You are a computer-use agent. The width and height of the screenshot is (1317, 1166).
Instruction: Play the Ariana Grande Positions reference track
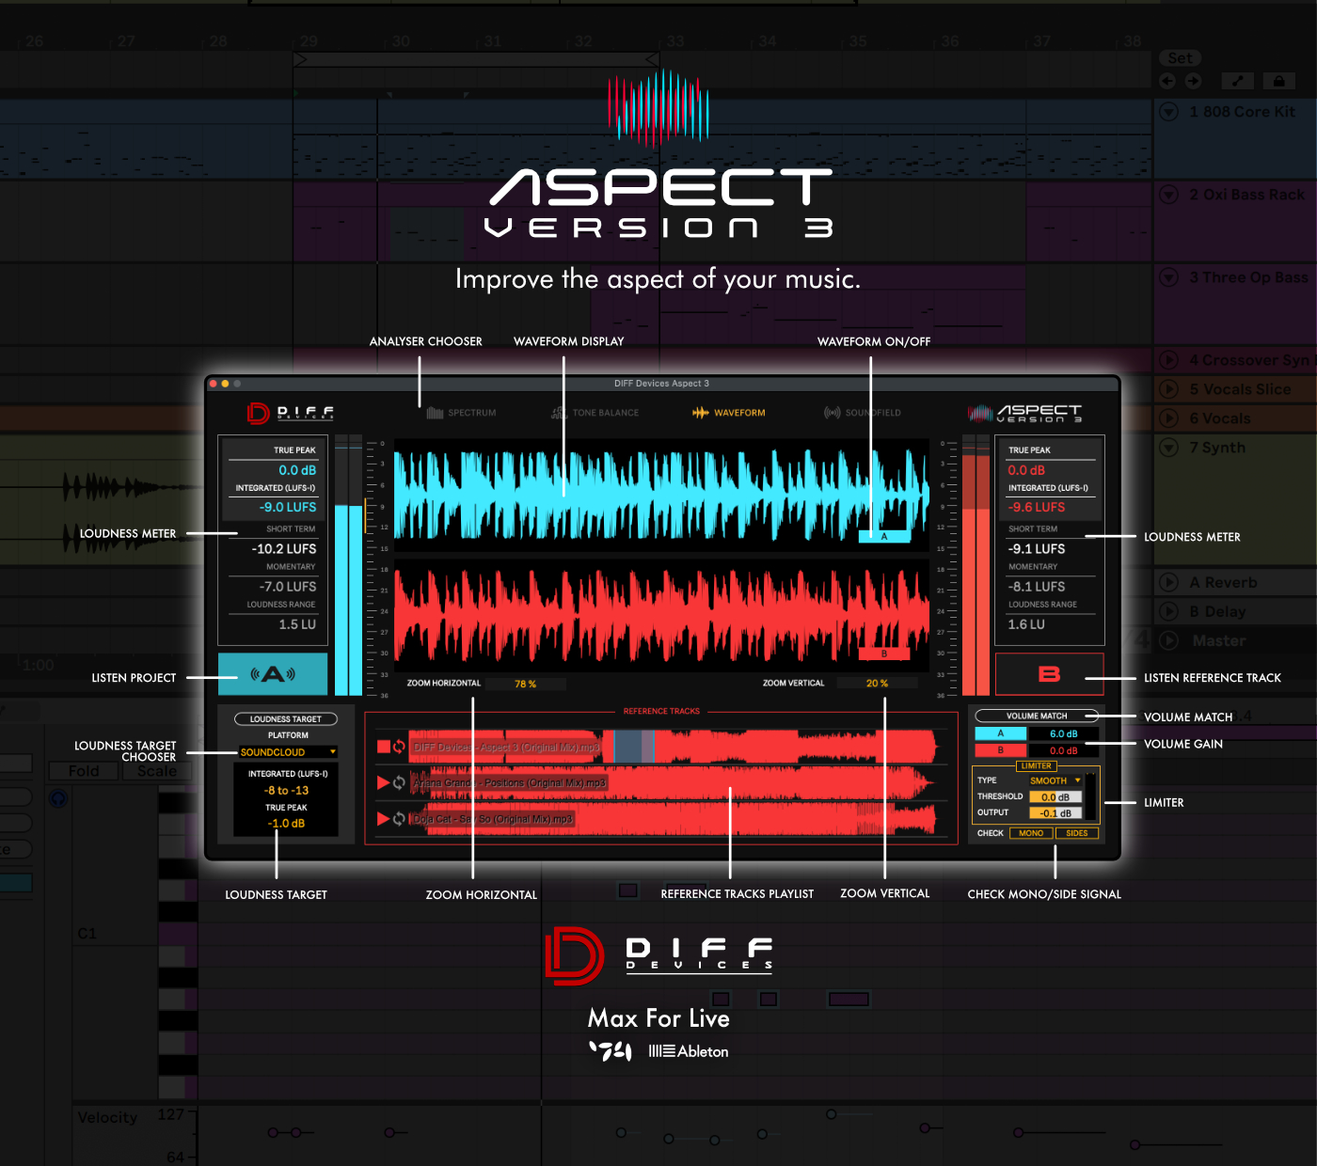pyautogui.click(x=383, y=782)
